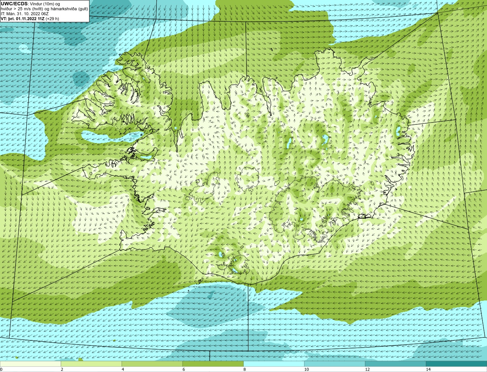Viewport: 487px width, 372px height.
Task: Click the '10' tick label on the color scale
Action: [306, 369]
